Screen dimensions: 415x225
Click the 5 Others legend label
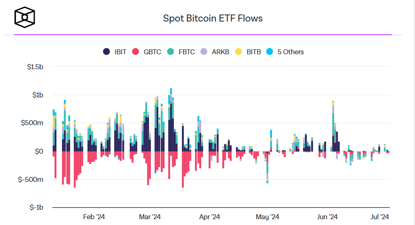(291, 52)
